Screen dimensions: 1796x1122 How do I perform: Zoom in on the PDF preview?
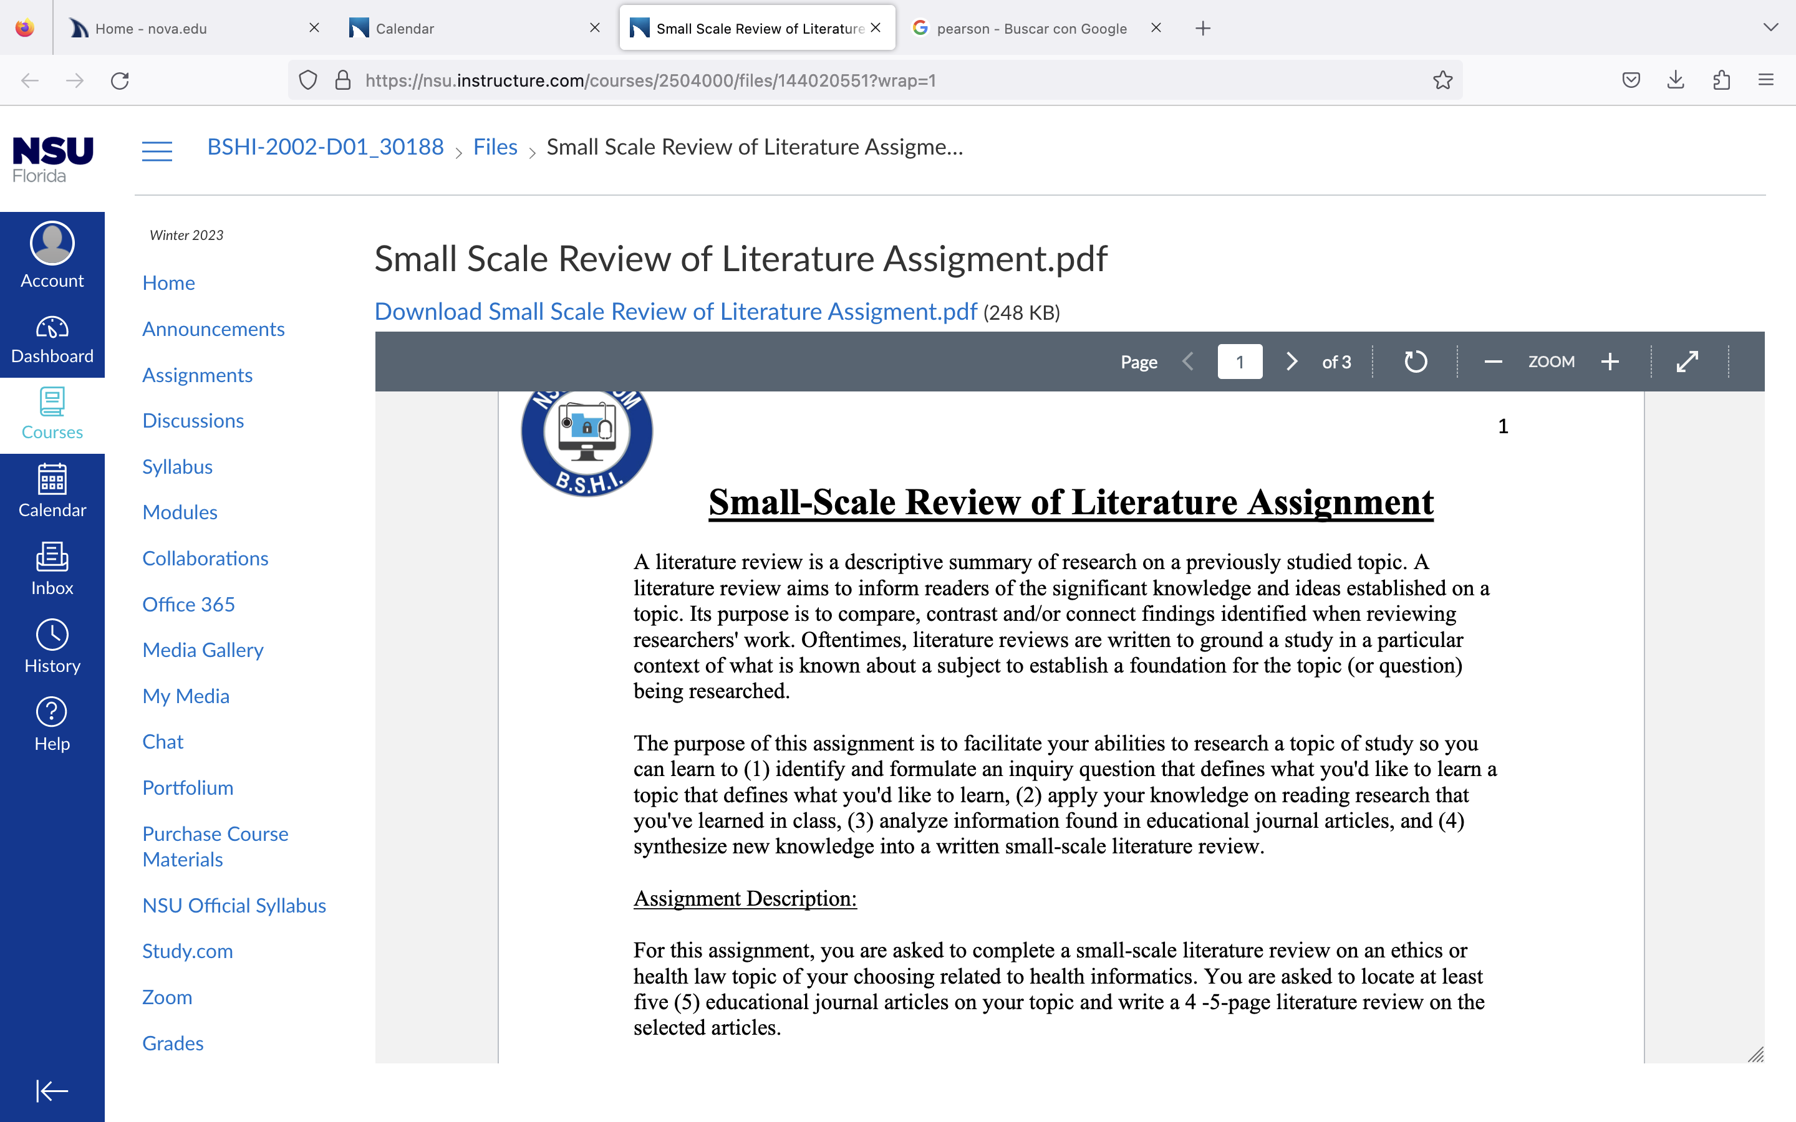[x=1610, y=362]
